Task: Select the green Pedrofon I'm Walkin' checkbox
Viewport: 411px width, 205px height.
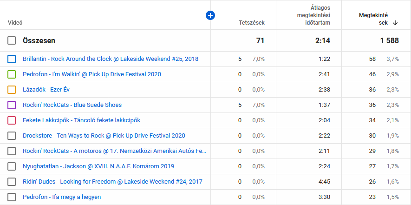Action: [12, 74]
